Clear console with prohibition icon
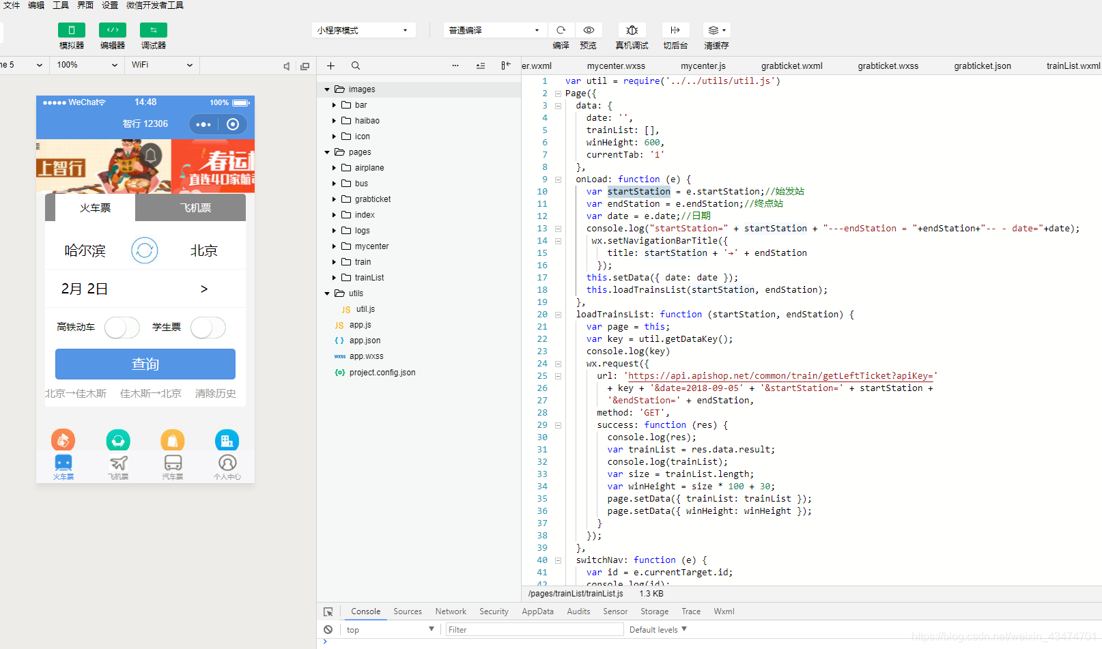Screen dimensions: 1102x649 pos(328,630)
